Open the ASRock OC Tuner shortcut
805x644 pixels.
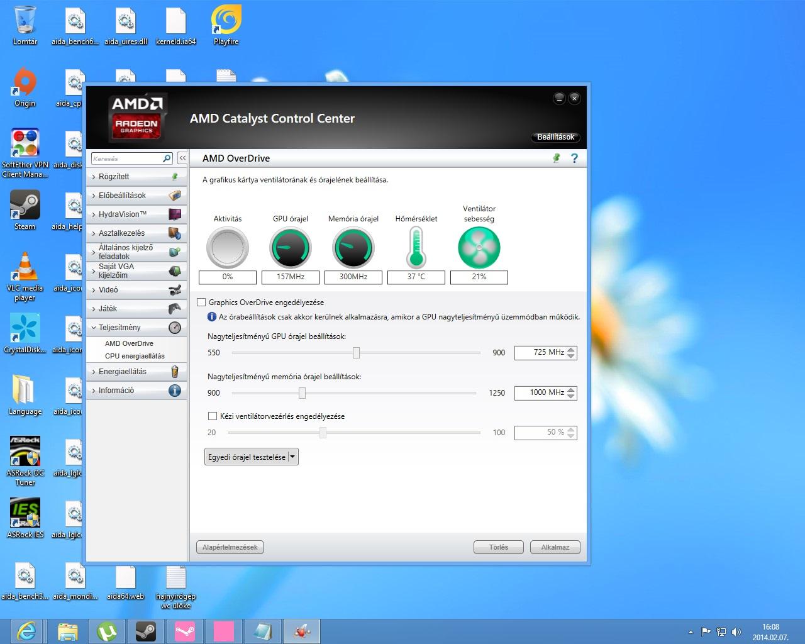25,461
